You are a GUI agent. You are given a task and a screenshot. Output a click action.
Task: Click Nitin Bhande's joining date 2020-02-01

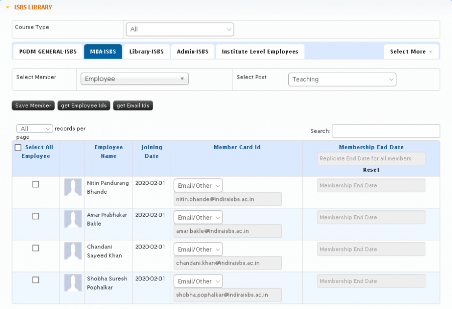150,183
